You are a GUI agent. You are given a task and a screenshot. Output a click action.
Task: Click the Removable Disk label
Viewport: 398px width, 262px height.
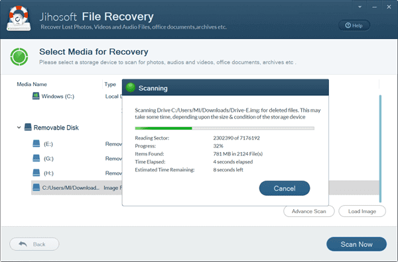pos(56,127)
